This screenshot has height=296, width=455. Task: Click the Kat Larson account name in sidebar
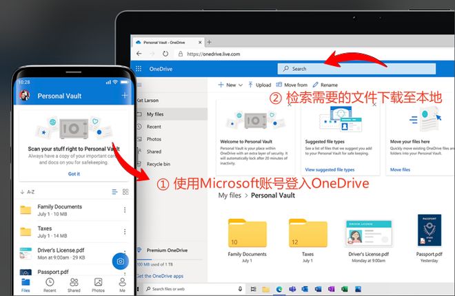(x=148, y=101)
